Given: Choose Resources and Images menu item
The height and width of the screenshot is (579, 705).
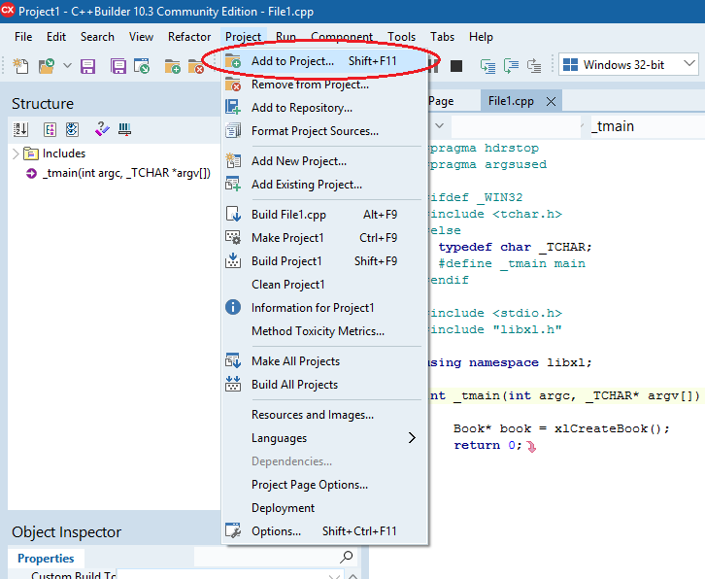Looking at the screenshot, I should pyautogui.click(x=324, y=415).
